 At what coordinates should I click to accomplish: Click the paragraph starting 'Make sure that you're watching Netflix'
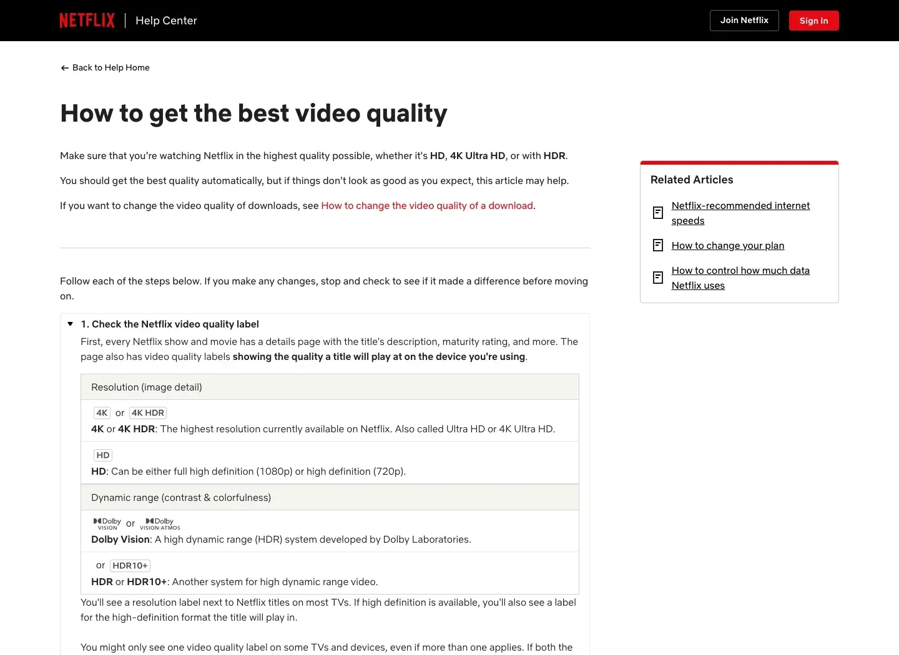click(314, 156)
